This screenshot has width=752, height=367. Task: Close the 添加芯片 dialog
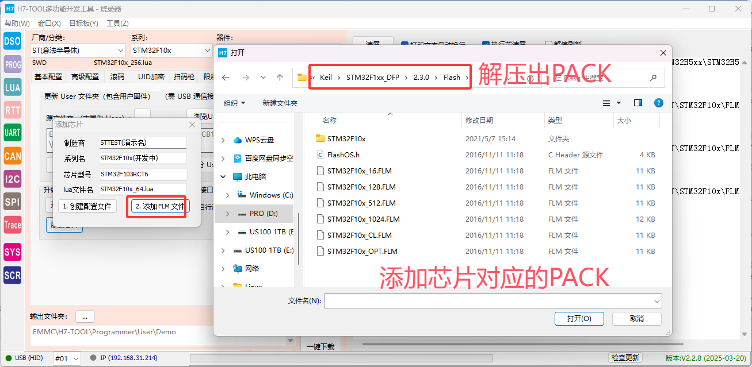point(192,125)
